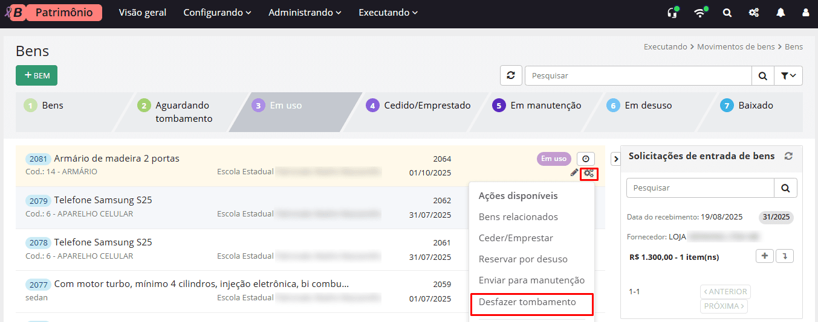
Task: Click the Solicitações panel Pesquisar field
Action: [x=700, y=188]
